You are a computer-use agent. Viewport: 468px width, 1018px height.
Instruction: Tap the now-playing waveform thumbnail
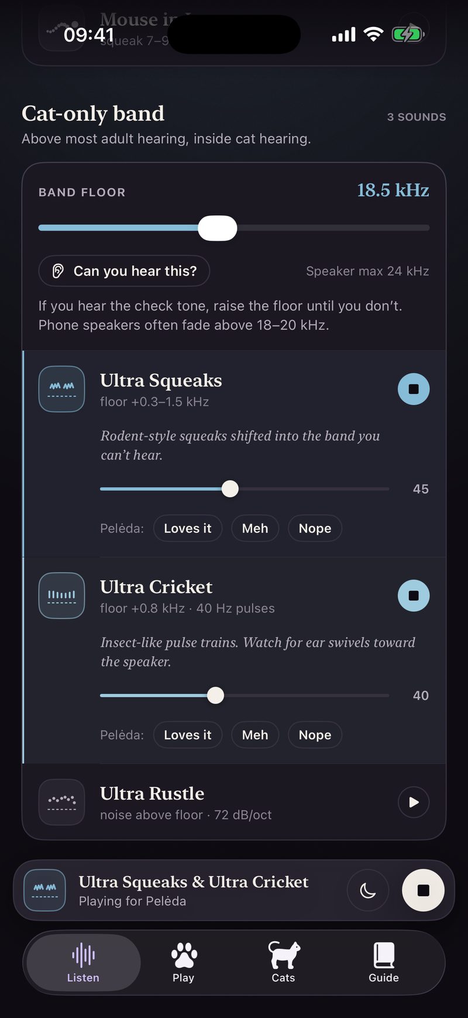[x=44, y=890]
